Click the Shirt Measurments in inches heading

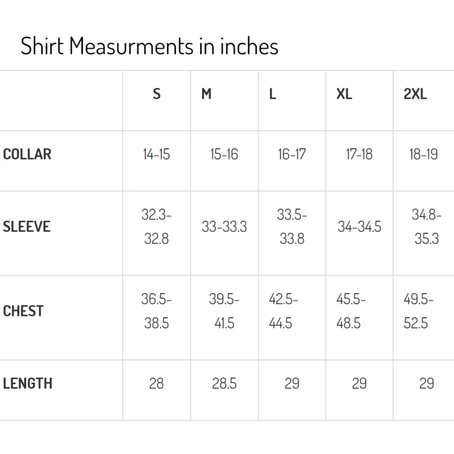(x=149, y=46)
